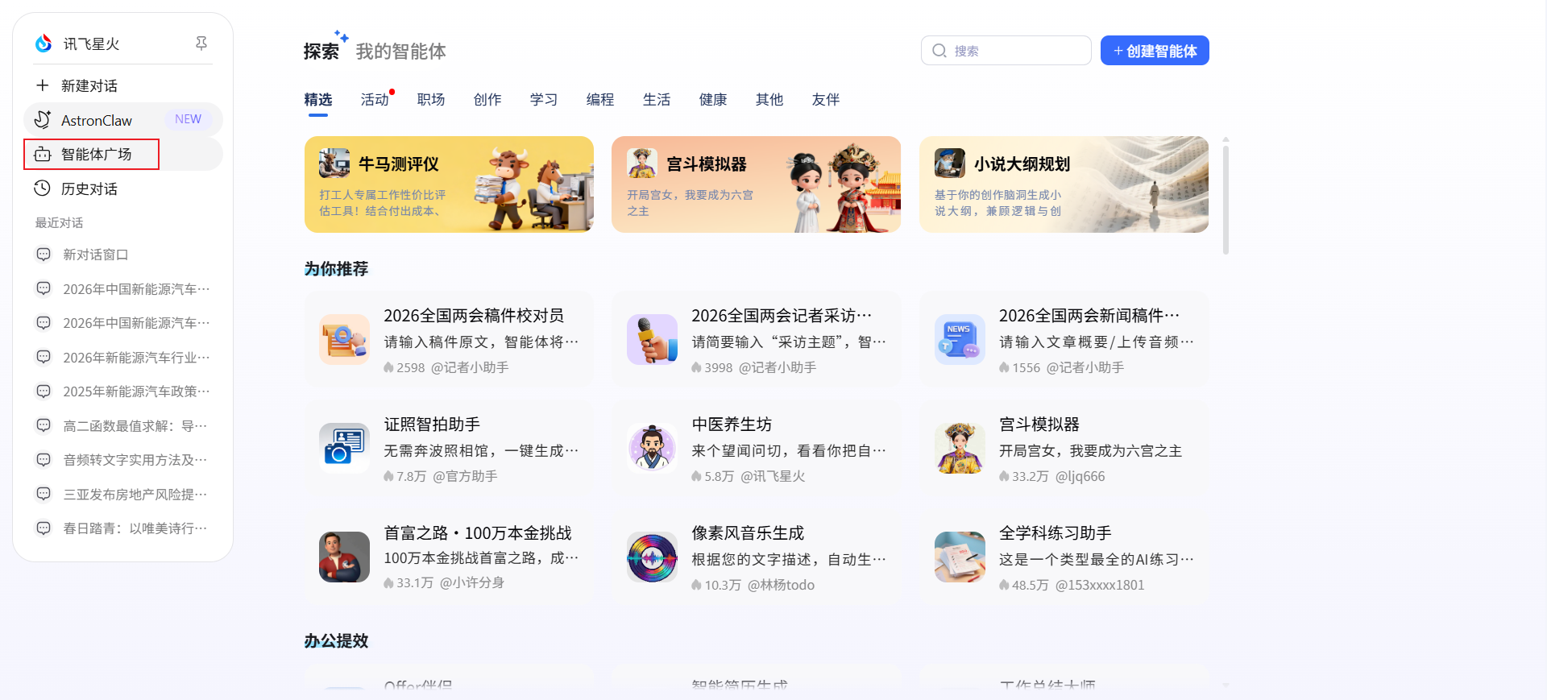
Task: Switch to the 编程 tab
Action: (x=600, y=99)
